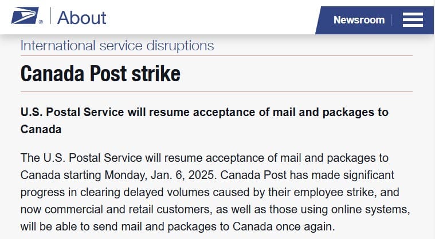Go to the Newsroom page
This screenshot has height=239, width=435.
point(359,20)
